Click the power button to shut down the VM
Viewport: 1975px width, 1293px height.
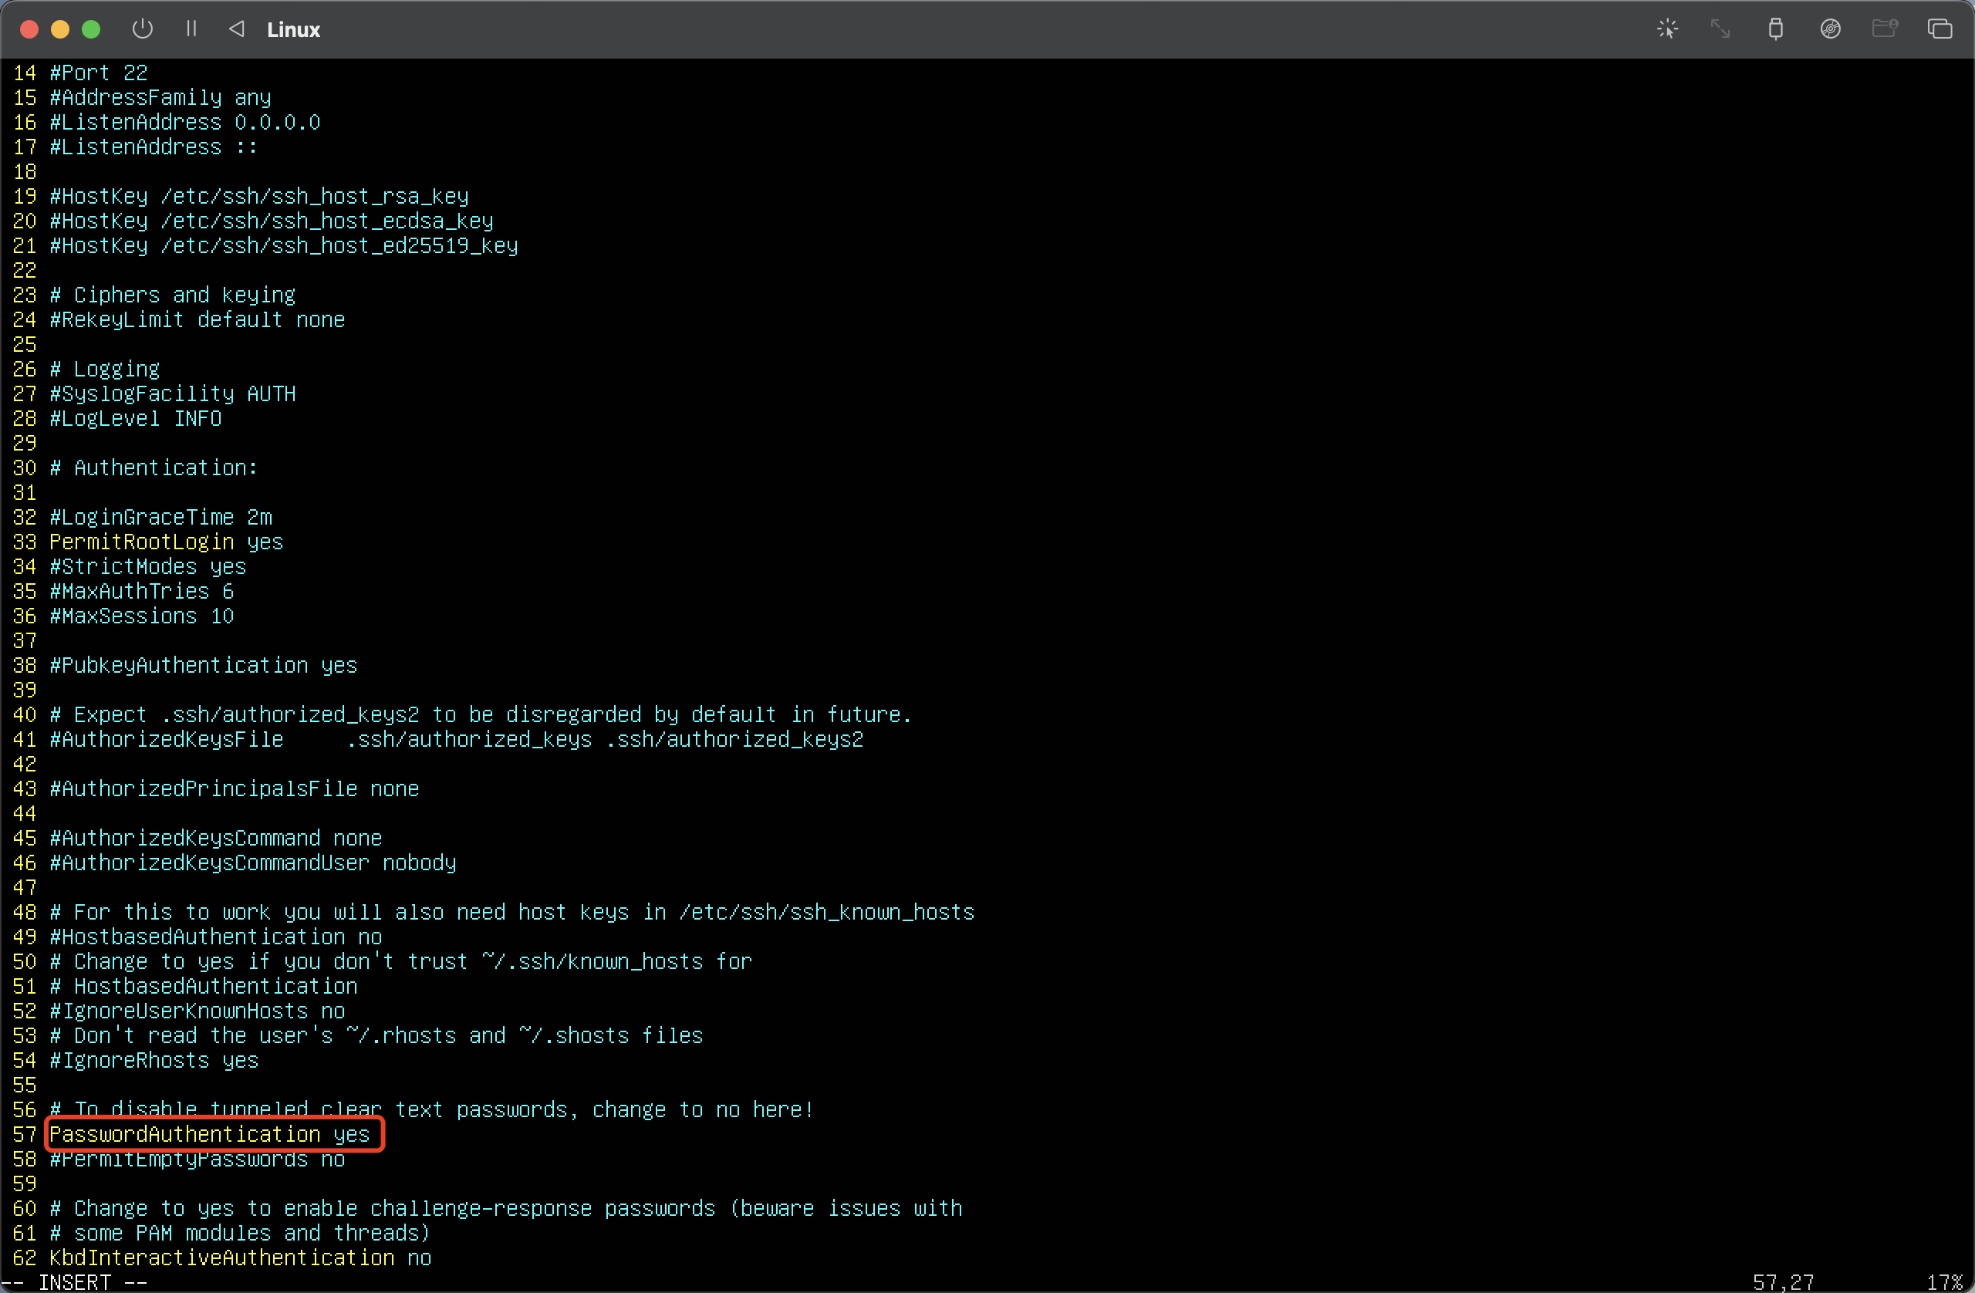pyautogui.click(x=143, y=29)
